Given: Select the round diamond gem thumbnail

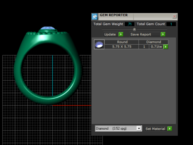Looking at the screenshot, I should pos(99,44).
